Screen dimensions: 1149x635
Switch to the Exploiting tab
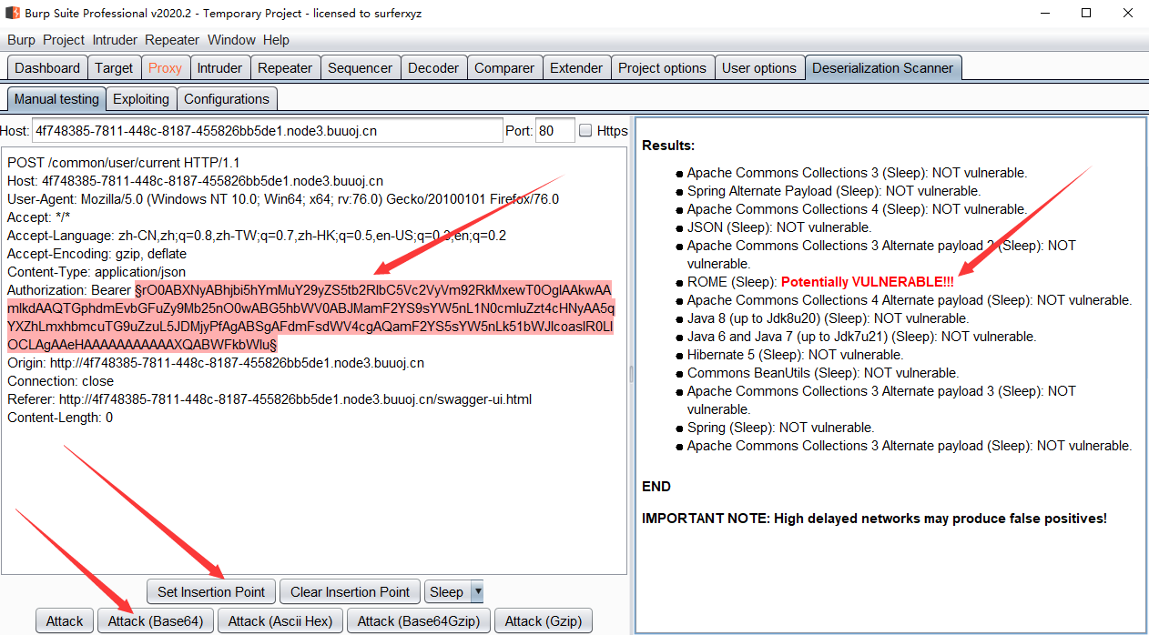[x=141, y=99]
